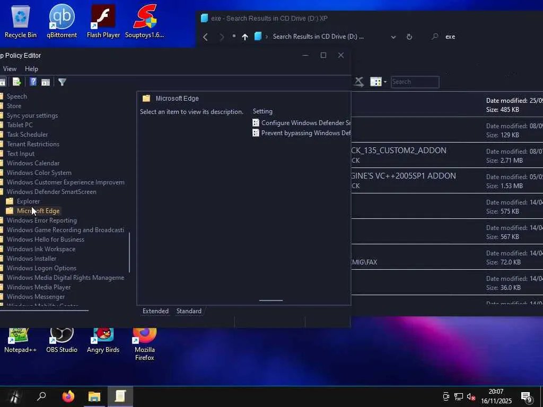
Task: Click the Show/Hide Action Pane toolbar icon
Action: pyautogui.click(x=46, y=82)
